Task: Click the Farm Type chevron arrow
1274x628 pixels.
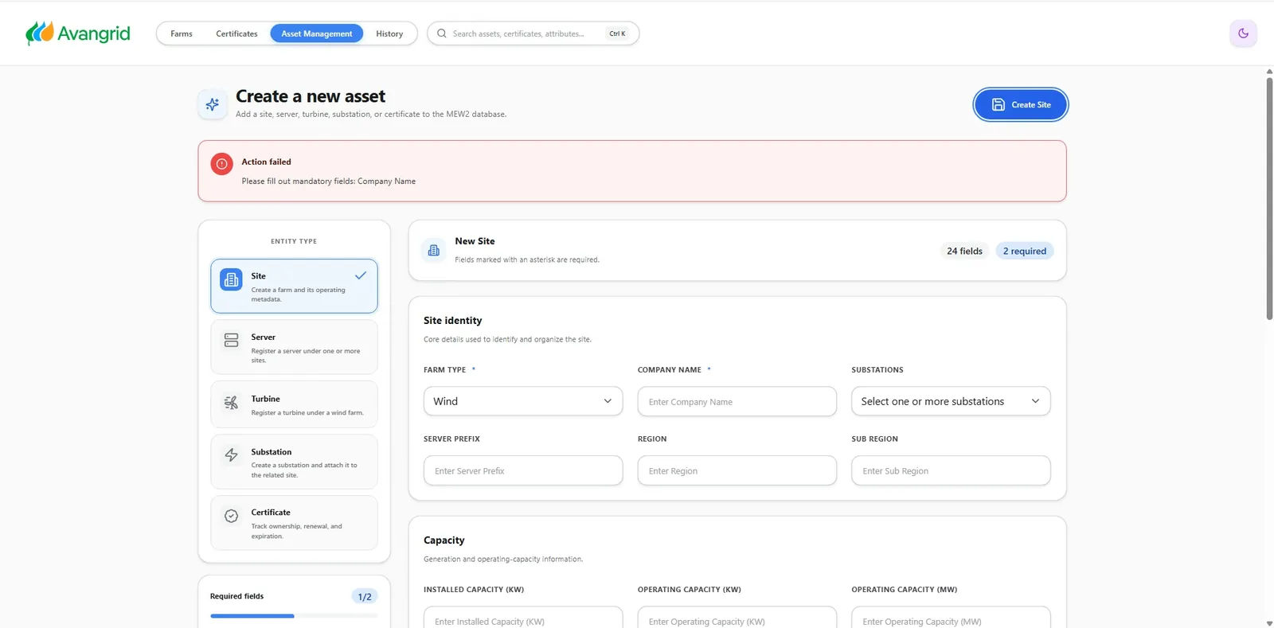Action: [x=608, y=401]
